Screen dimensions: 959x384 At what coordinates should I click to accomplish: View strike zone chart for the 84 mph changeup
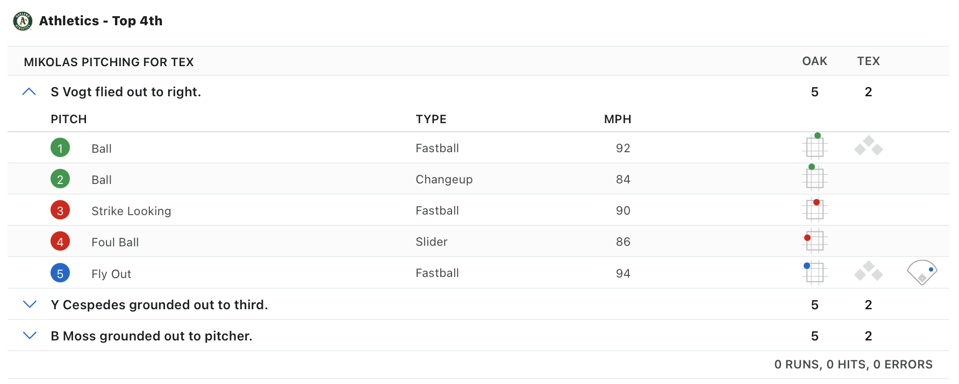(814, 177)
